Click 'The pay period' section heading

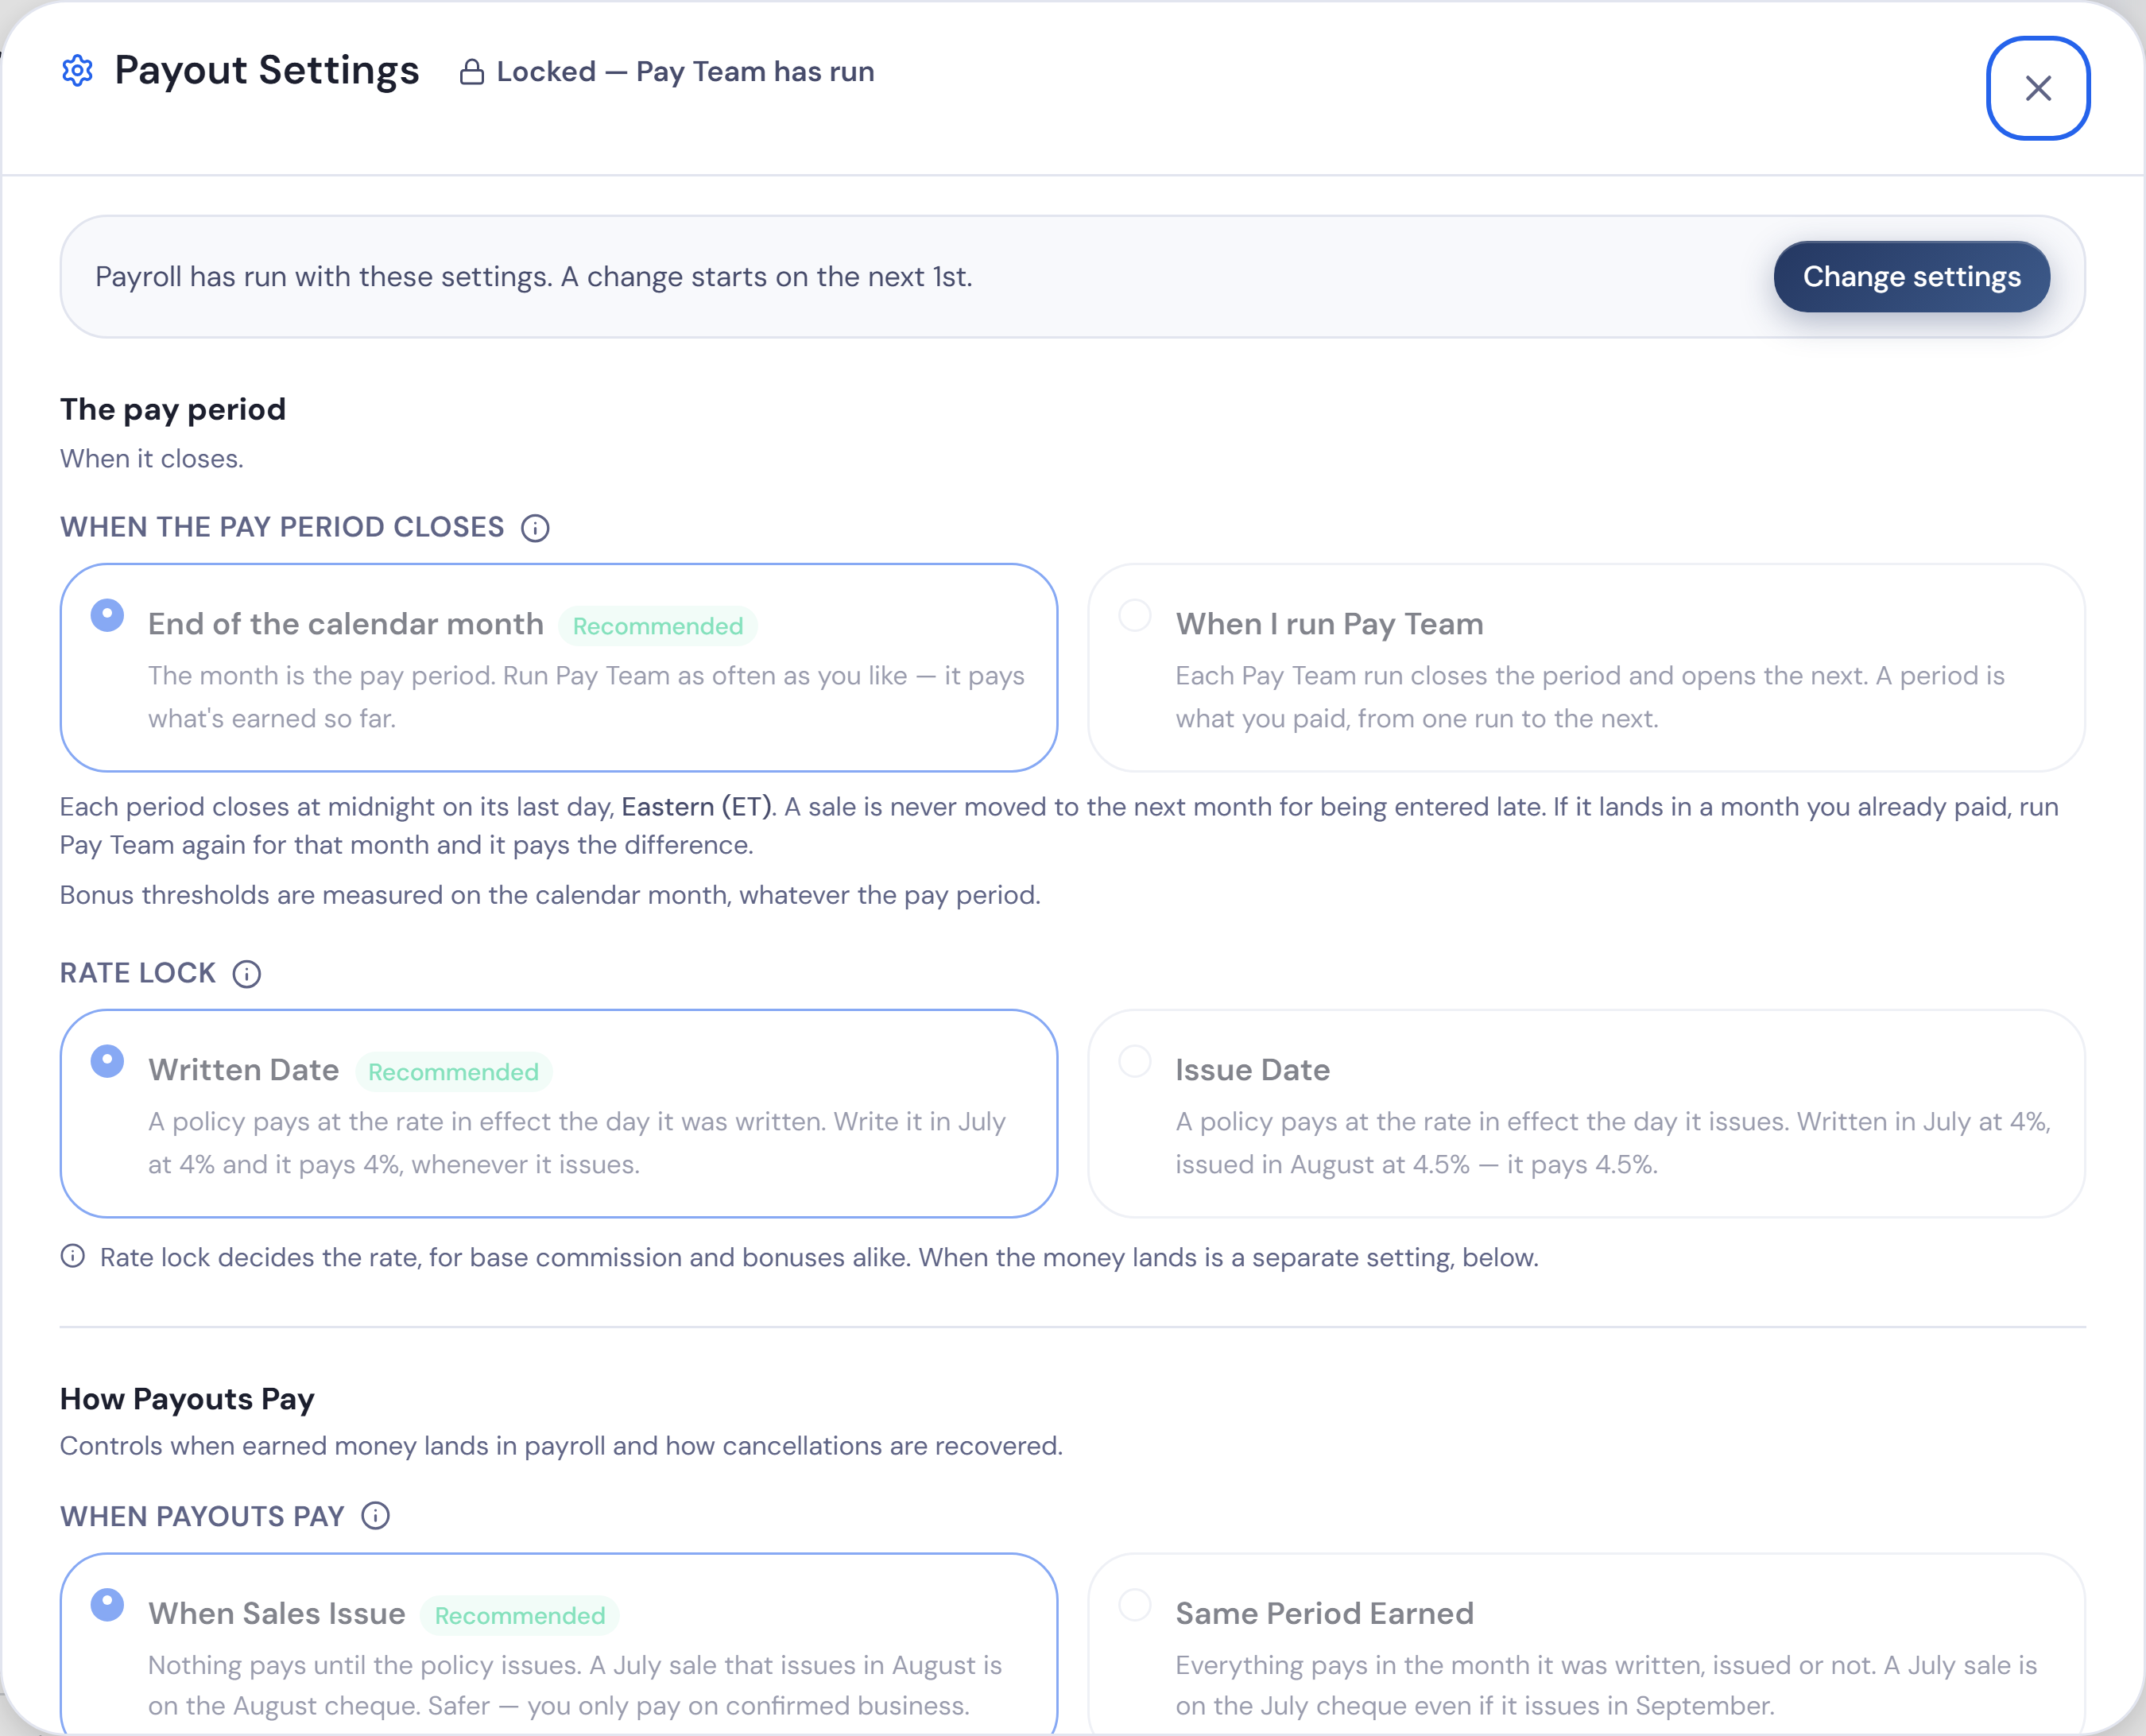(x=173, y=409)
